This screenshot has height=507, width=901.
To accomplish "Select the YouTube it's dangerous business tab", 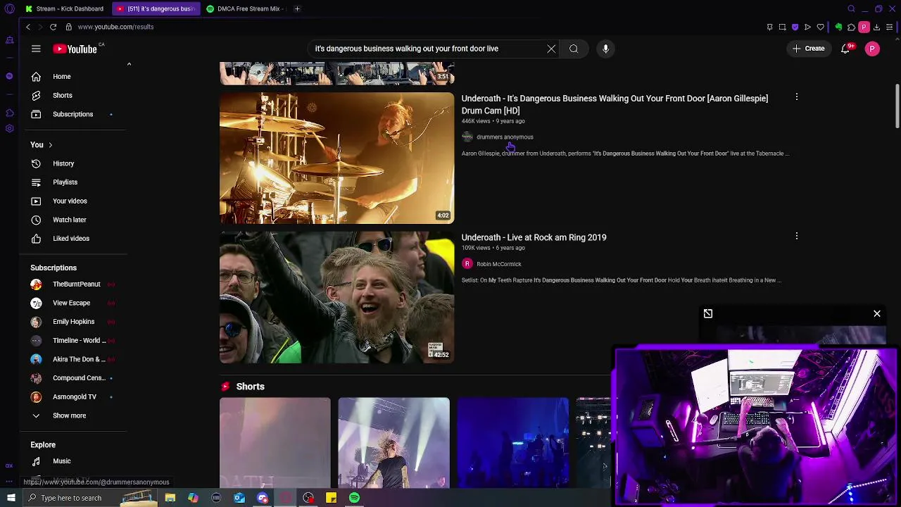I will pos(156,8).
